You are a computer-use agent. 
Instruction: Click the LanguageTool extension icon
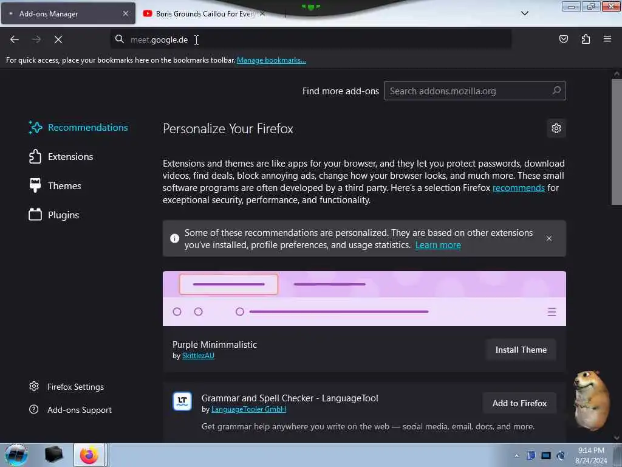182,401
